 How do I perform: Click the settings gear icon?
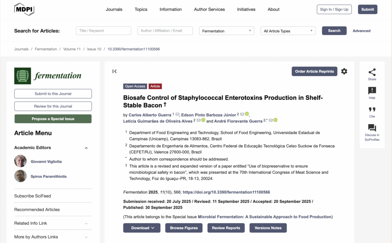pos(344,71)
